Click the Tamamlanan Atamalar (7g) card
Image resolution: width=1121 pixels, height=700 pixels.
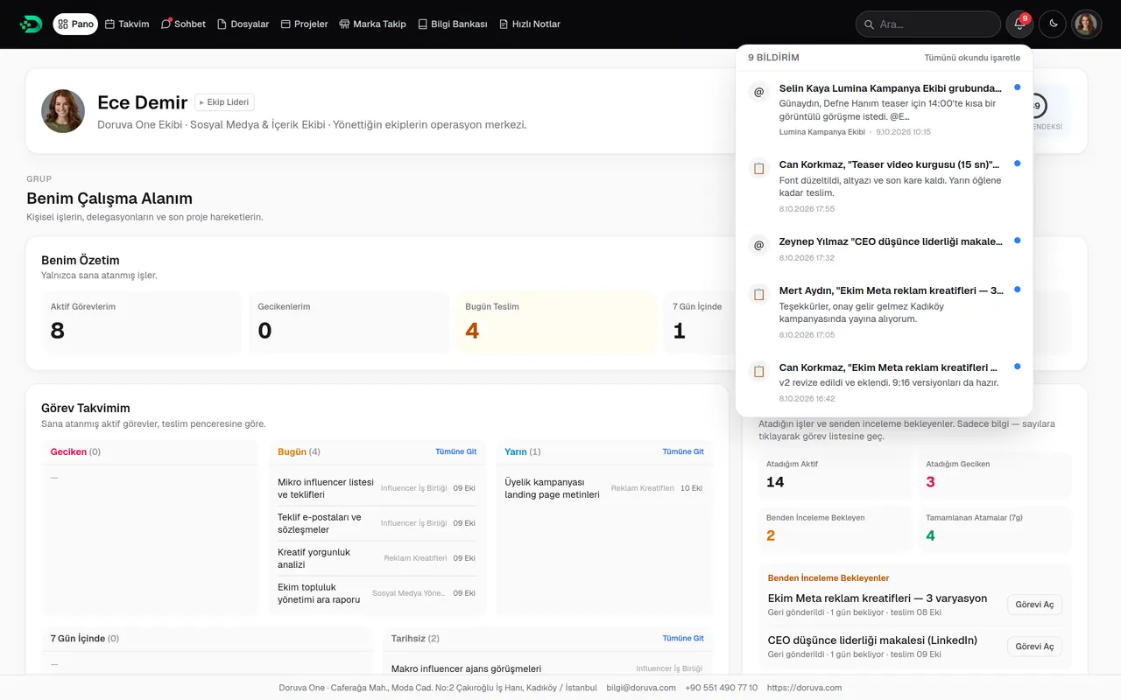click(x=995, y=529)
